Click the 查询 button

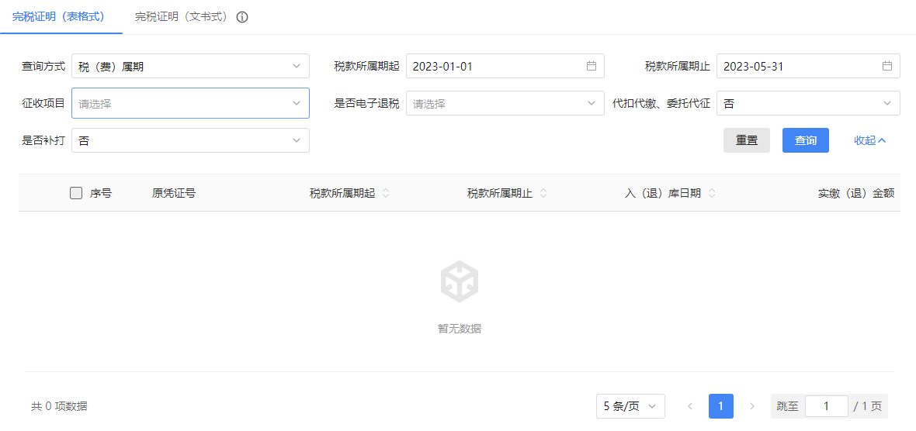805,140
